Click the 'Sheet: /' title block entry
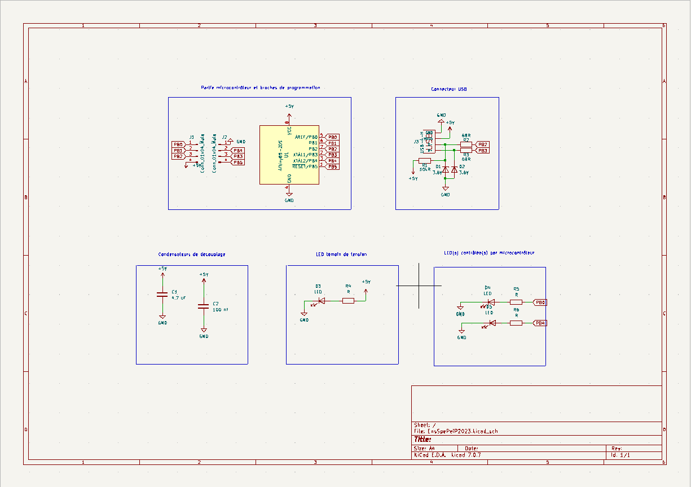Screen dimensions: 691x487 coord(425,425)
